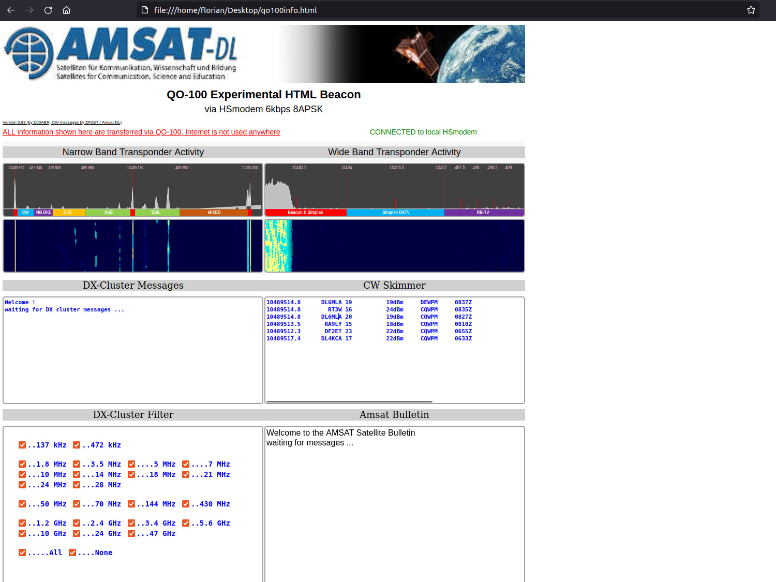Uncheck the 472 kHz filter checkbox
The width and height of the screenshot is (776, 582).
point(77,445)
